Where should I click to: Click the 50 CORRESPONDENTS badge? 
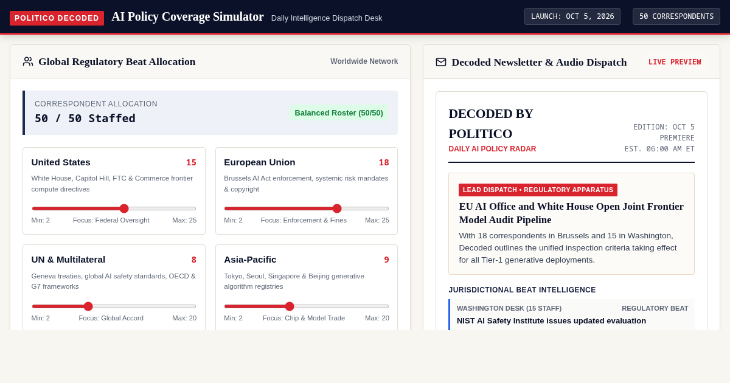point(676,16)
